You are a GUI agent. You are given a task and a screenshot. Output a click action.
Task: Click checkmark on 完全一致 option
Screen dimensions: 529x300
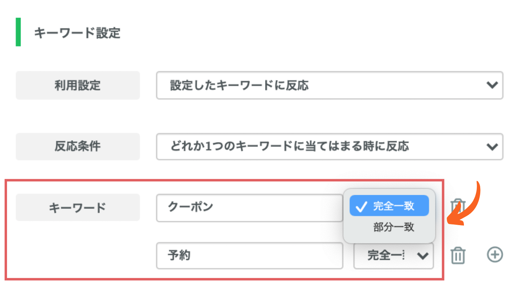click(x=361, y=206)
